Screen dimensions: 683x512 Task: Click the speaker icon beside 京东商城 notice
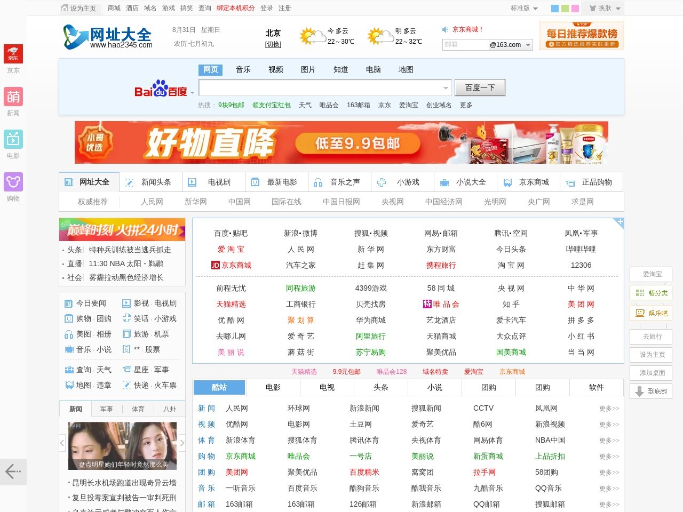point(446,29)
